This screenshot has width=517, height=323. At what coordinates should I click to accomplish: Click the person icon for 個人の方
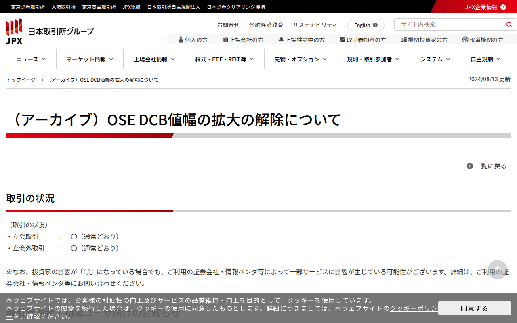point(181,40)
